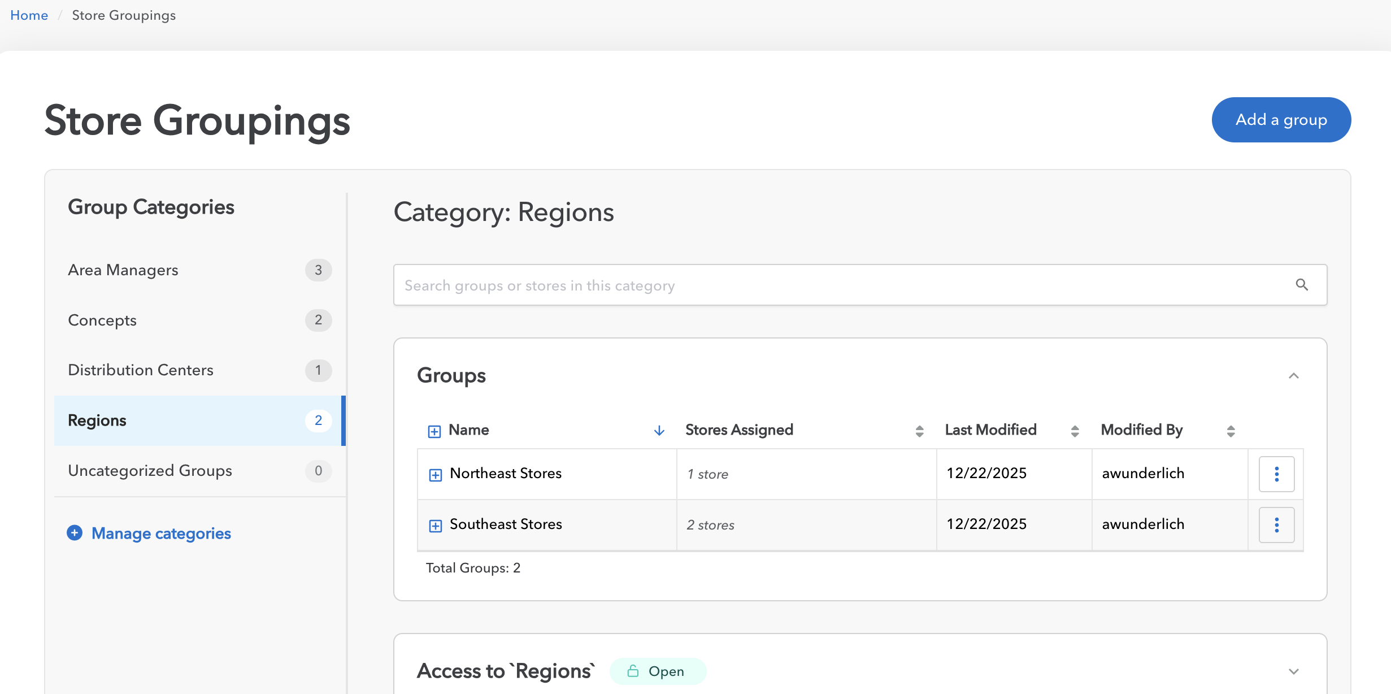Sort by Stores Assigned column arrows

(x=919, y=431)
